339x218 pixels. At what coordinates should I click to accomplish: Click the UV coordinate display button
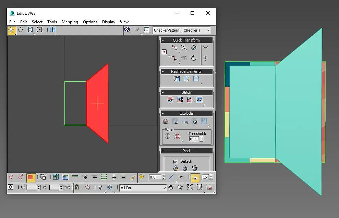point(137,30)
